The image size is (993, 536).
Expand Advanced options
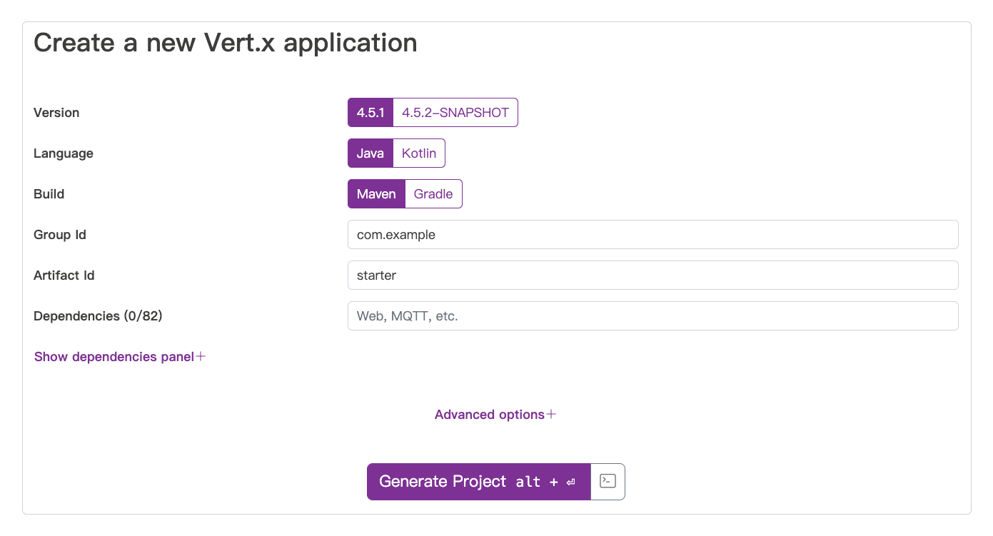point(495,415)
